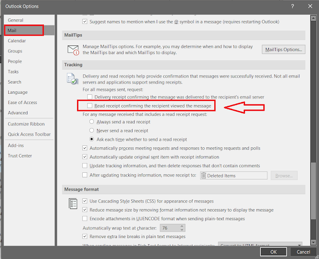Toggle Automatically update original sent item checkbox
The width and height of the screenshot is (319, 259).
pos(85,157)
